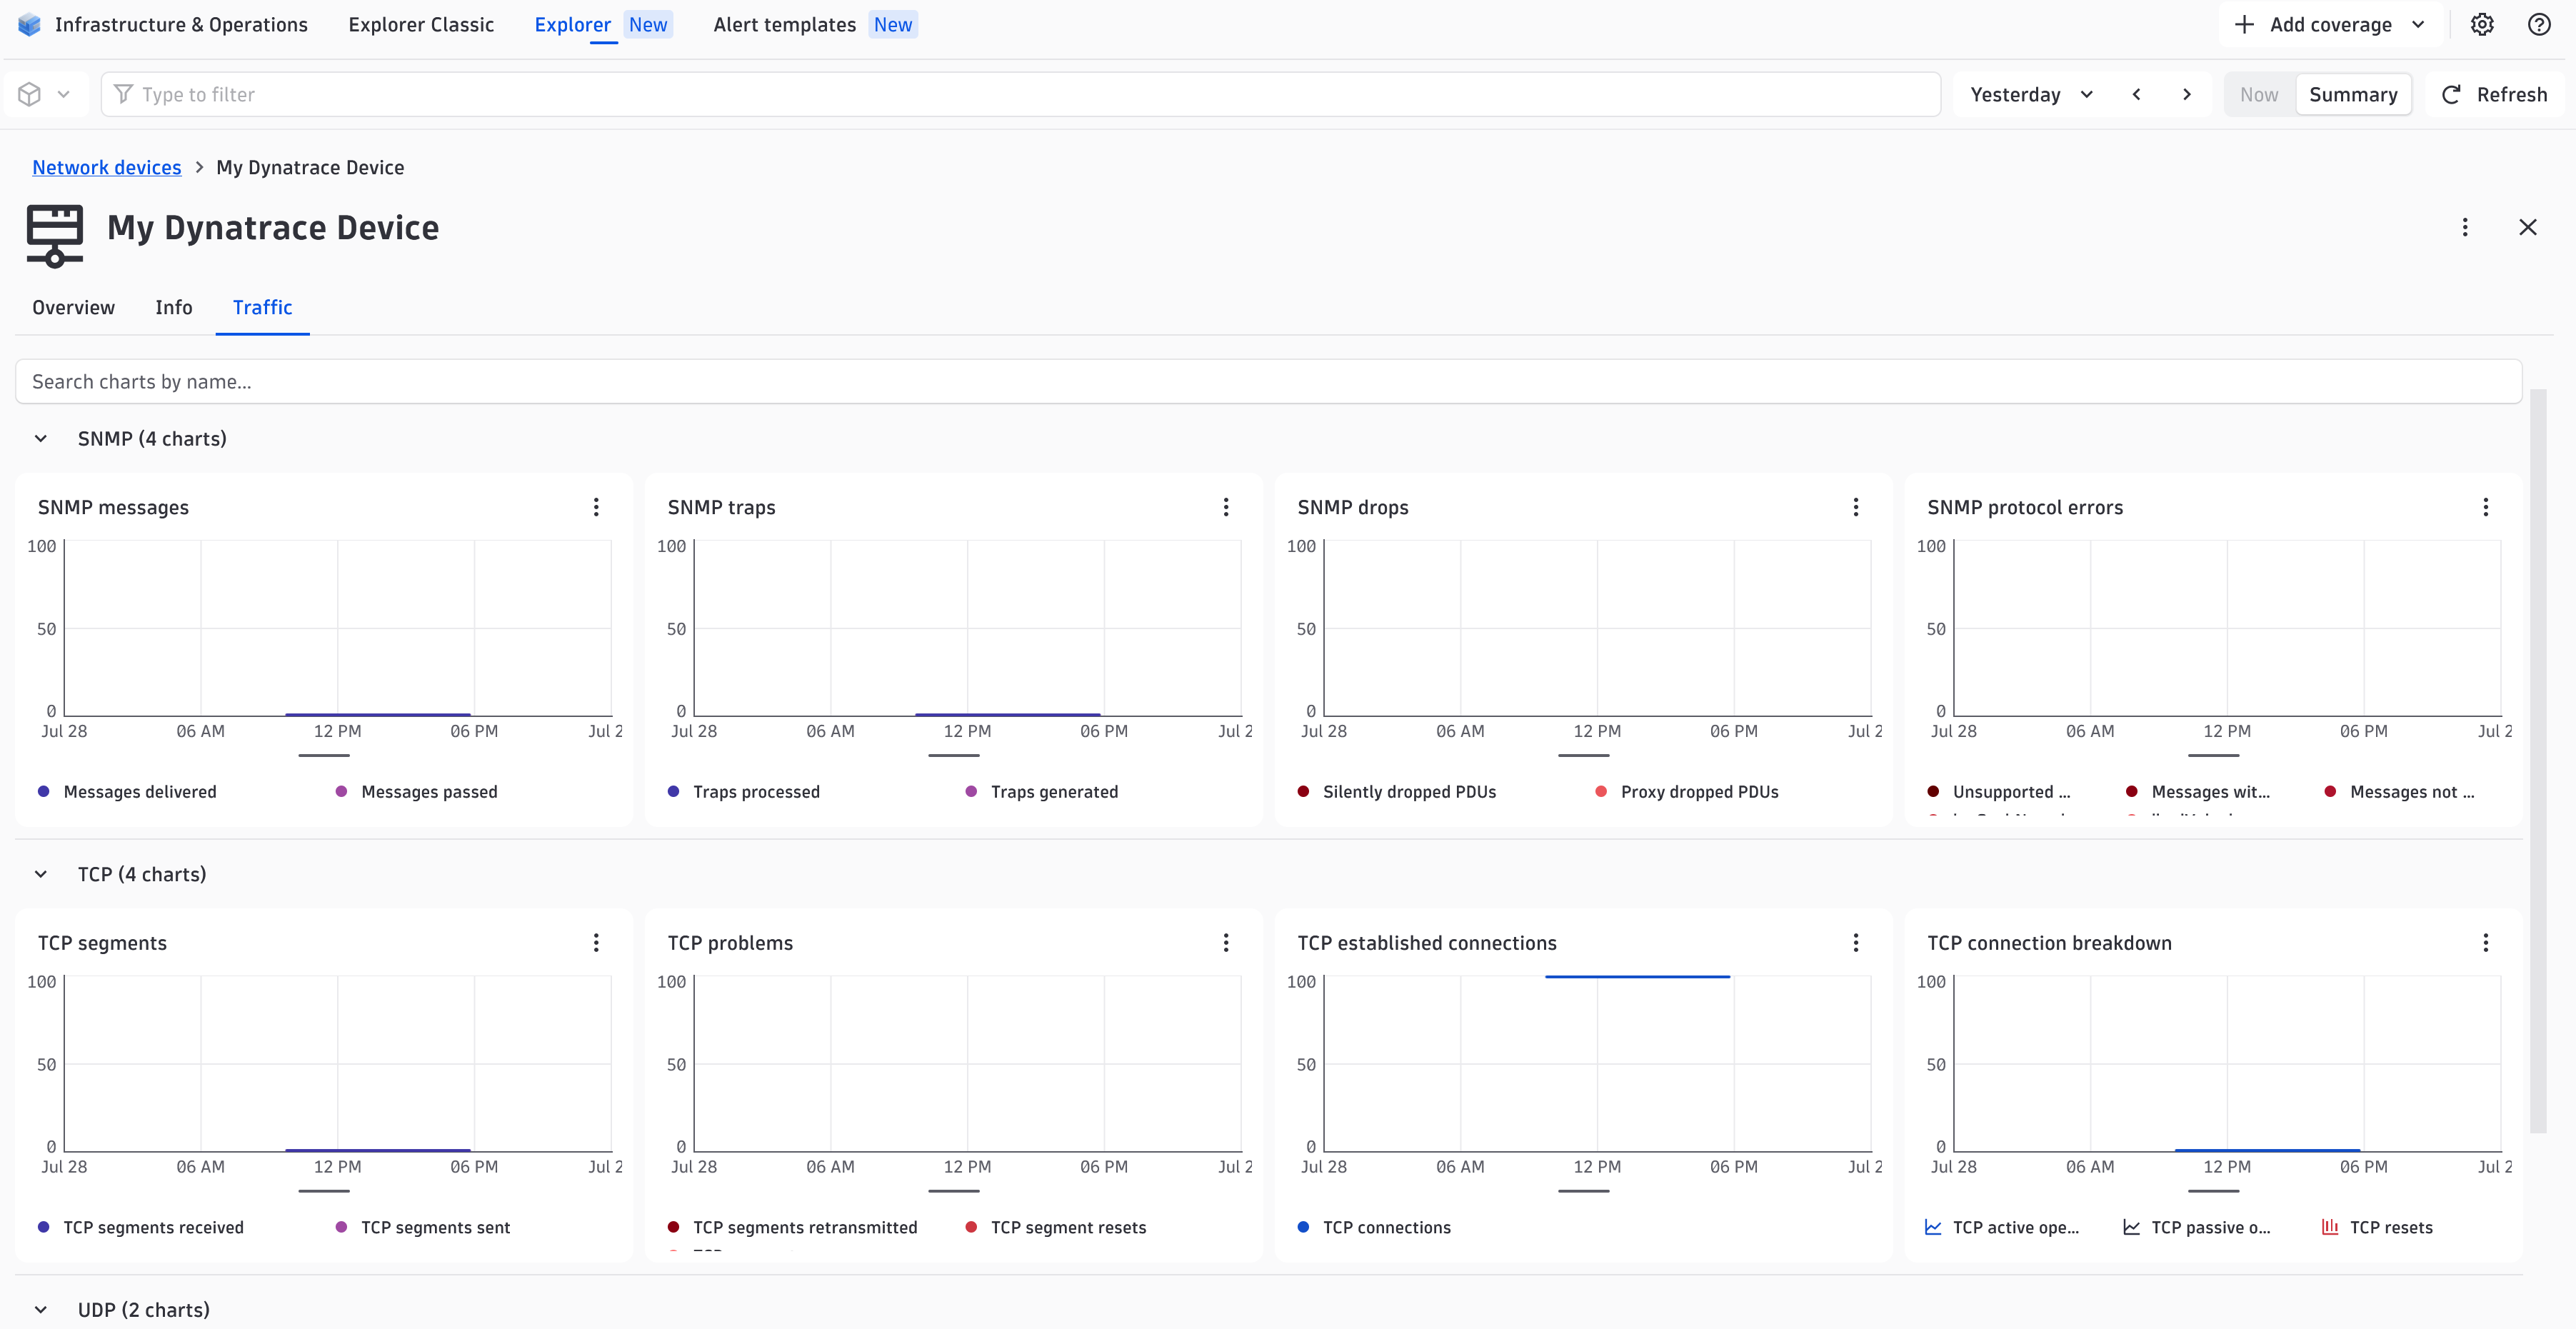Click the TCP active opens line-chart icon
Viewport: 2576px width, 1329px height.
[x=1934, y=1227]
